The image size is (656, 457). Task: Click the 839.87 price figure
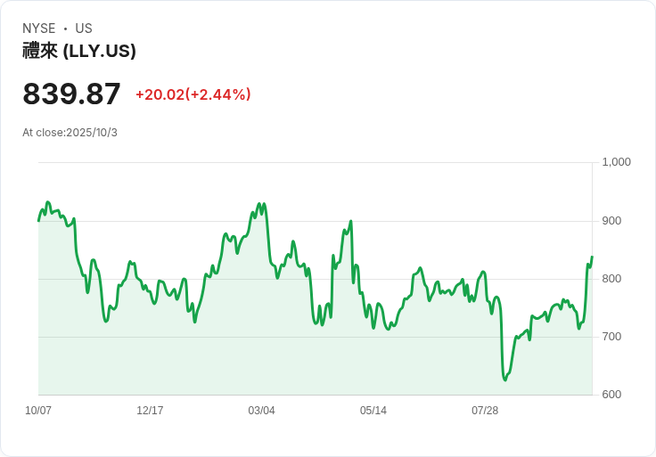71,94
